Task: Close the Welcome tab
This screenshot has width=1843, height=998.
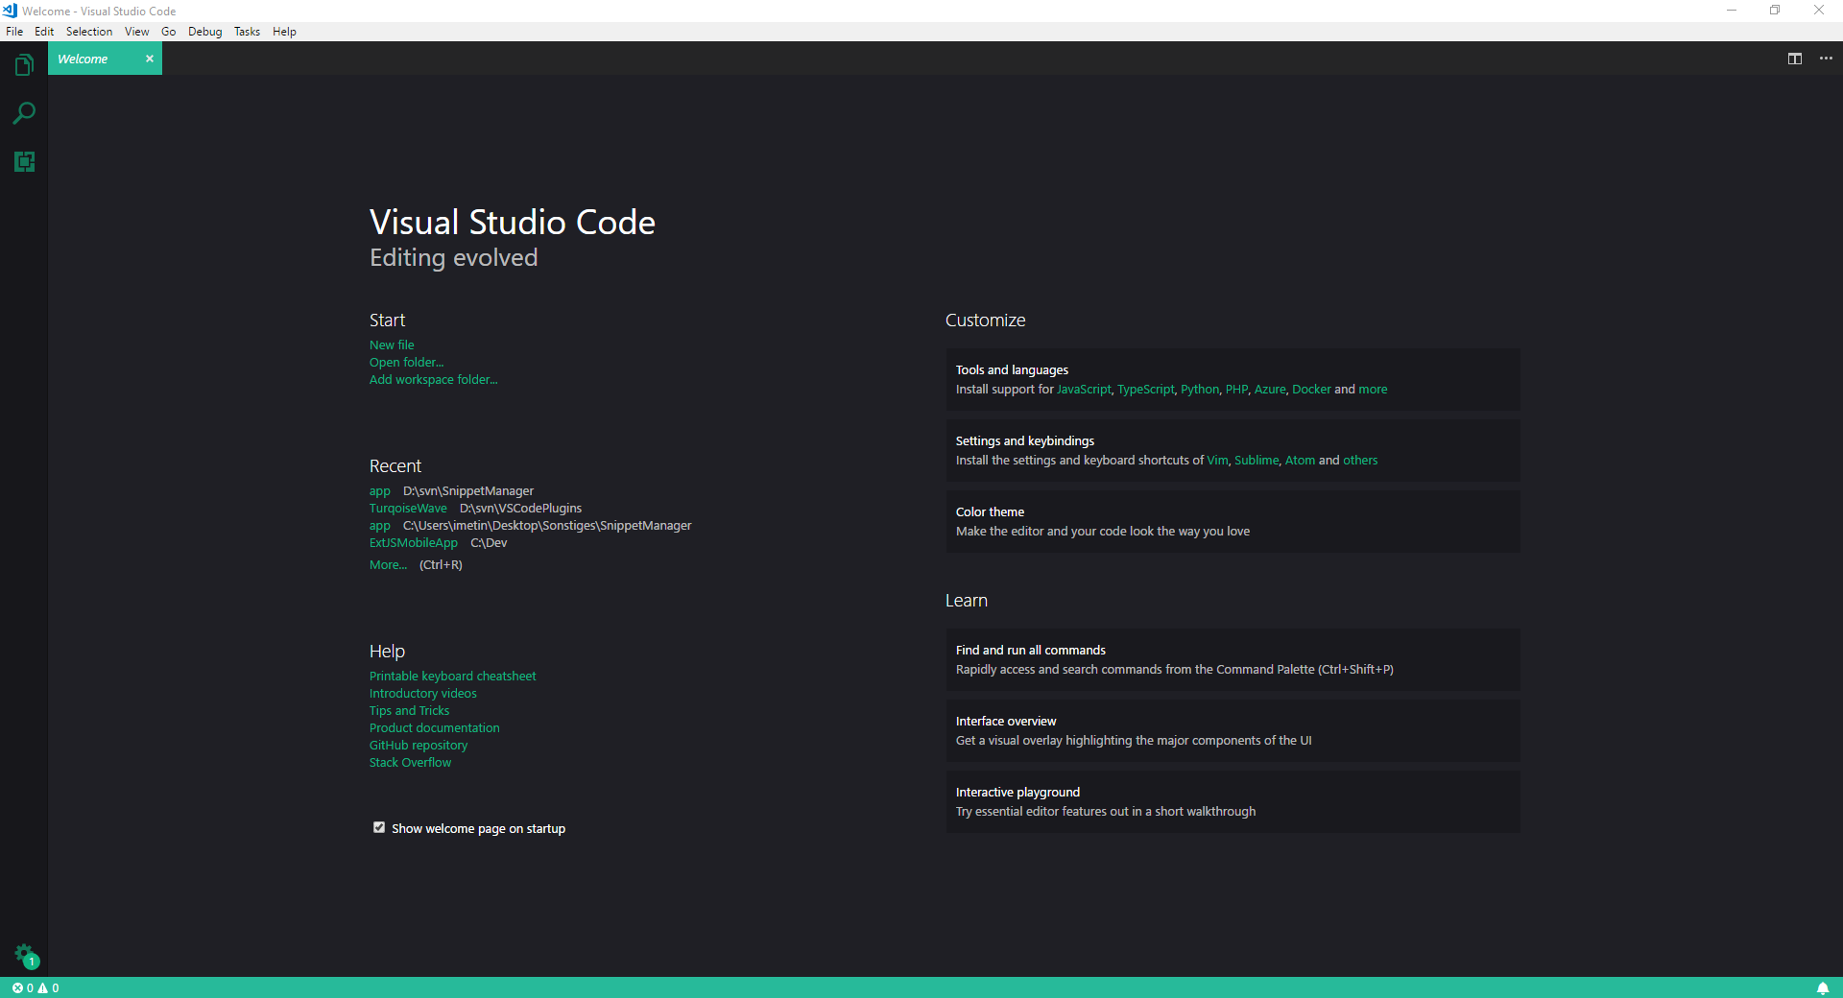Action: pos(150,59)
